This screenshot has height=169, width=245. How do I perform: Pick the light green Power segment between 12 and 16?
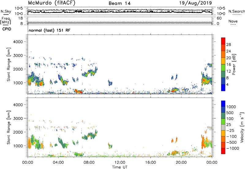click(223, 68)
